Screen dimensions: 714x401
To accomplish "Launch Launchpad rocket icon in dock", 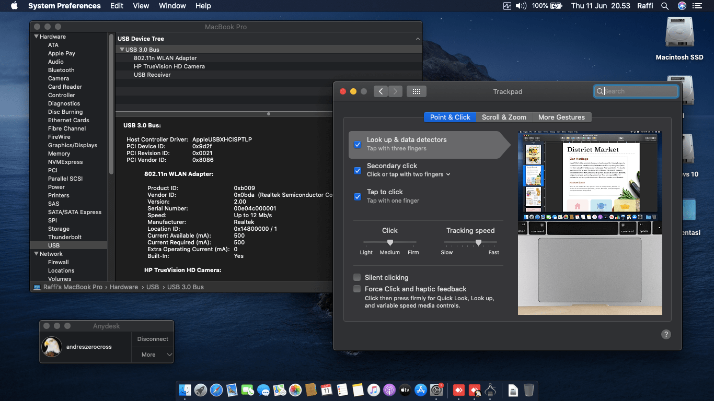I will click(x=201, y=390).
